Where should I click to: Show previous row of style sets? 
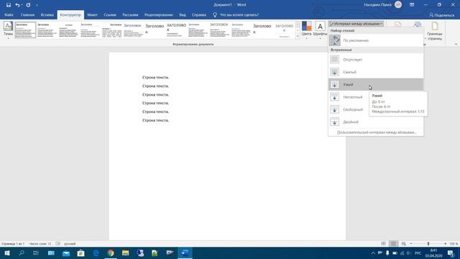tap(298, 24)
